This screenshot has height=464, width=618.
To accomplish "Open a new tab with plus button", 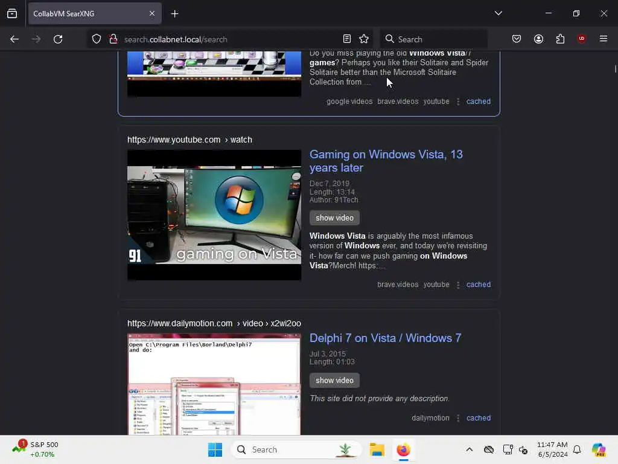I will pyautogui.click(x=174, y=14).
